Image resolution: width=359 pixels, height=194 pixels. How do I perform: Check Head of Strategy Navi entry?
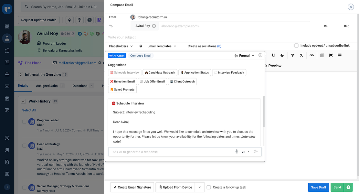(24, 146)
